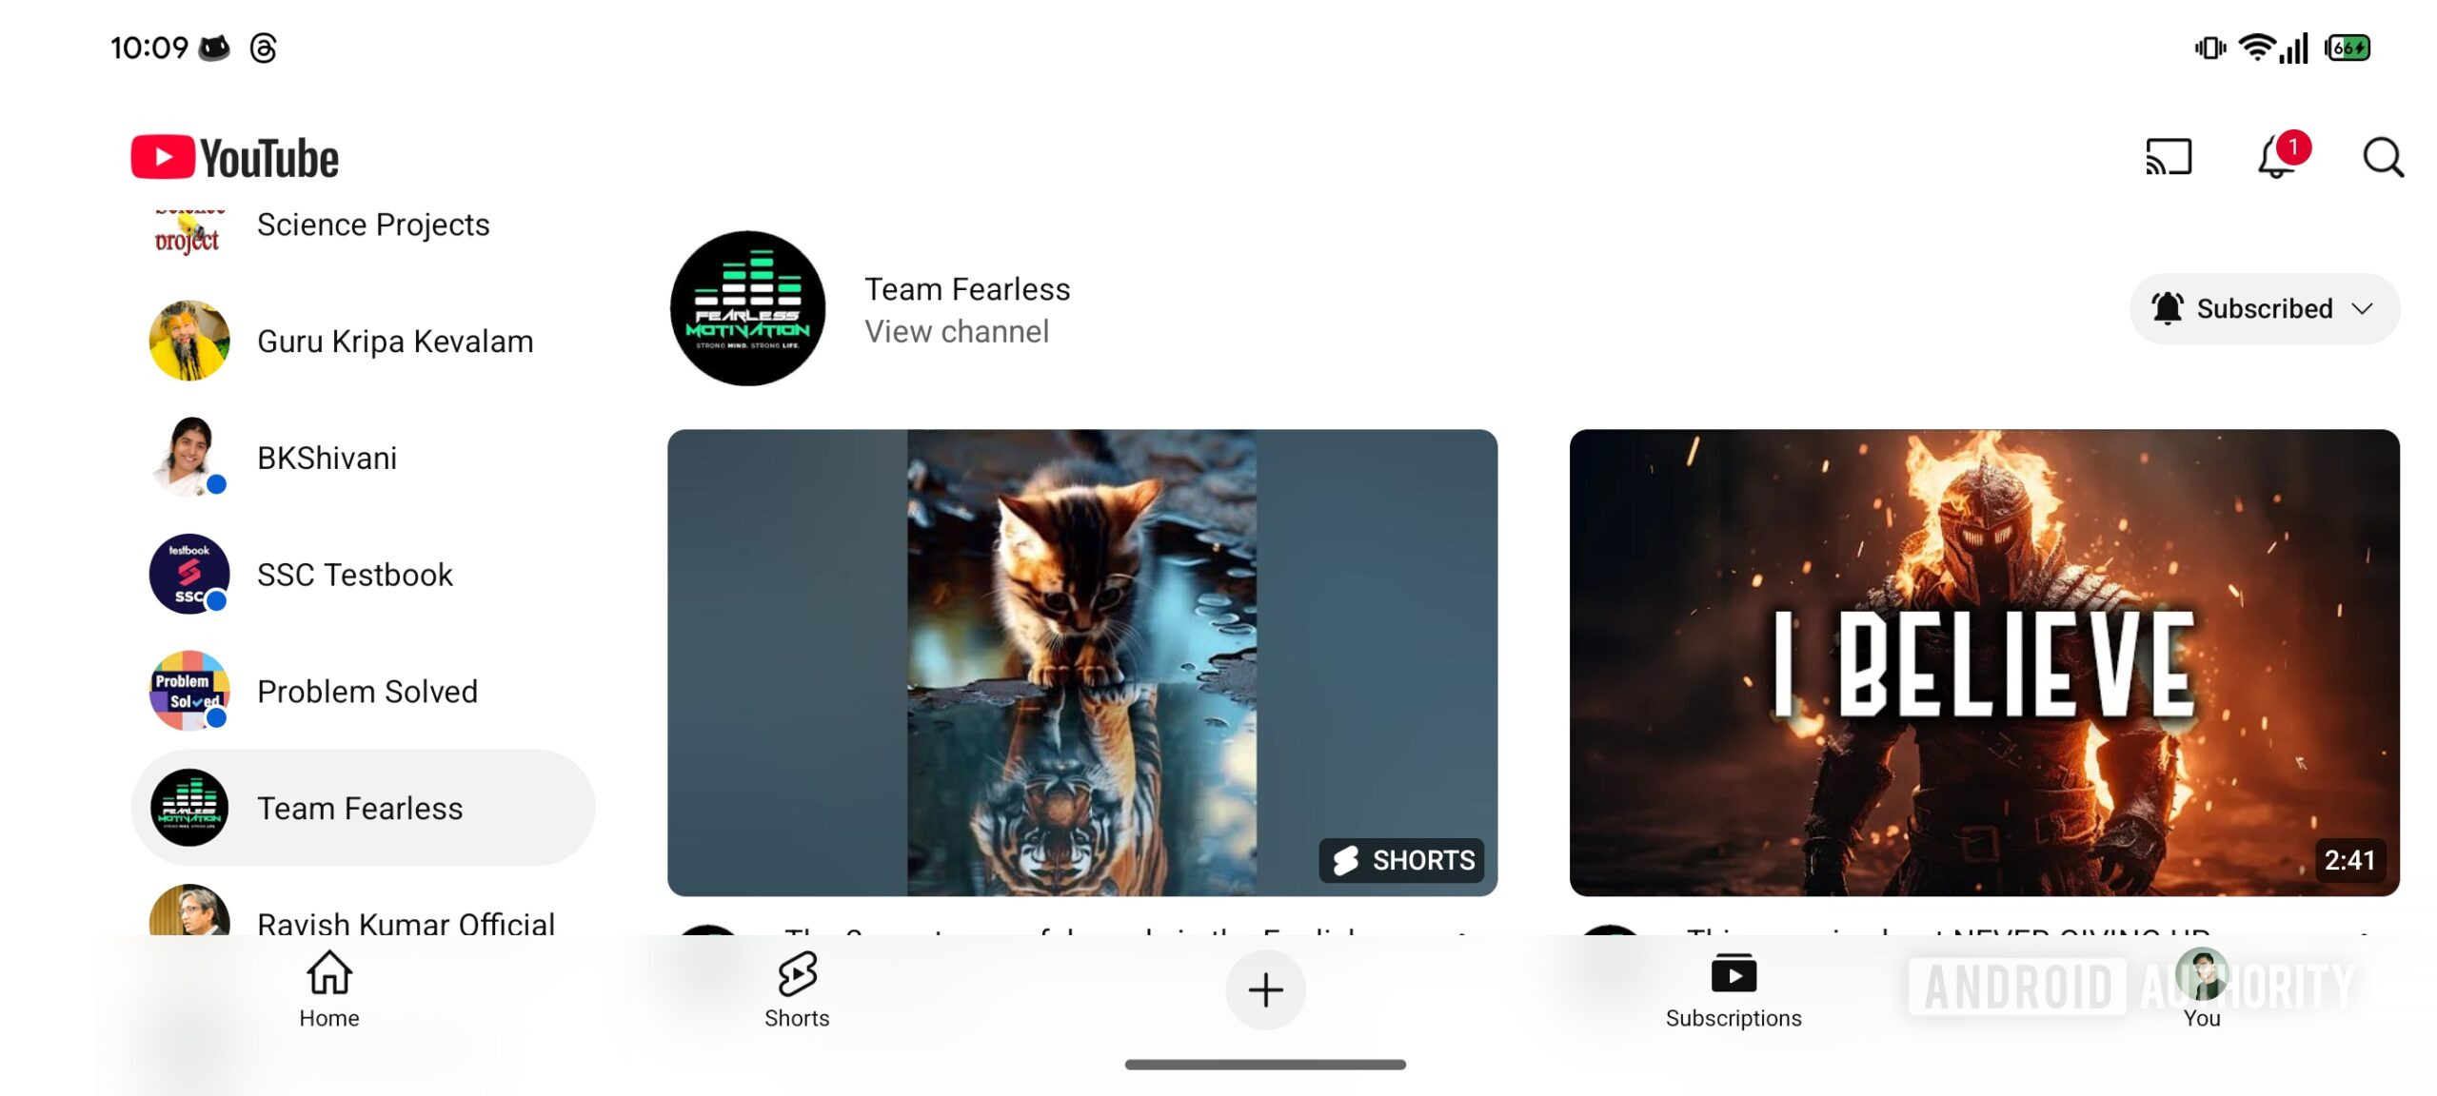The height and width of the screenshot is (1096, 2437).
Task: Navigate to BKShivani channel
Action: (325, 457)
